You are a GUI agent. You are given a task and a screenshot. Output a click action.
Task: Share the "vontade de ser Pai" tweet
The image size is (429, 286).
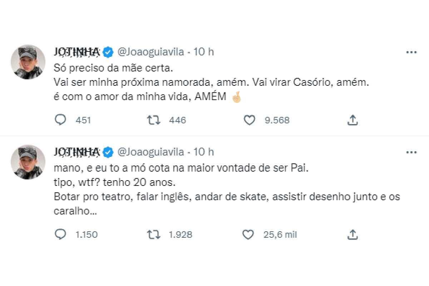(352, 235)
